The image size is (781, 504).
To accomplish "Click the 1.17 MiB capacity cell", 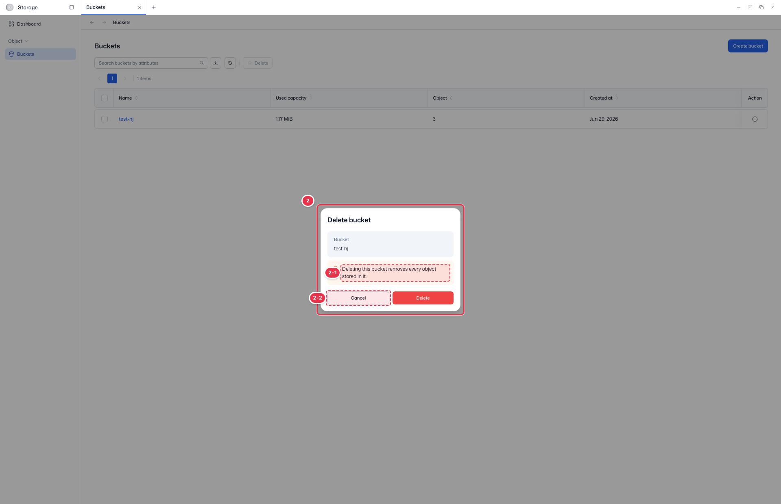I will click(x=284, y=119).
